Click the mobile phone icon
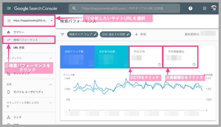Viewport: 221px width, 127px height. tap(8, 92)
